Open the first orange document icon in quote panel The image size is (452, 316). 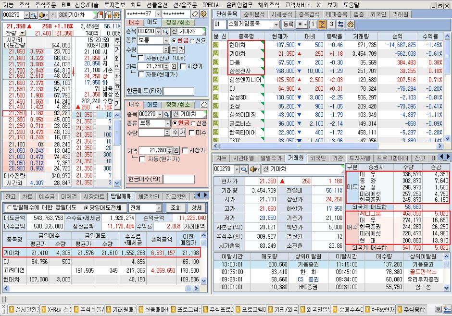click(x=100, y=15)
